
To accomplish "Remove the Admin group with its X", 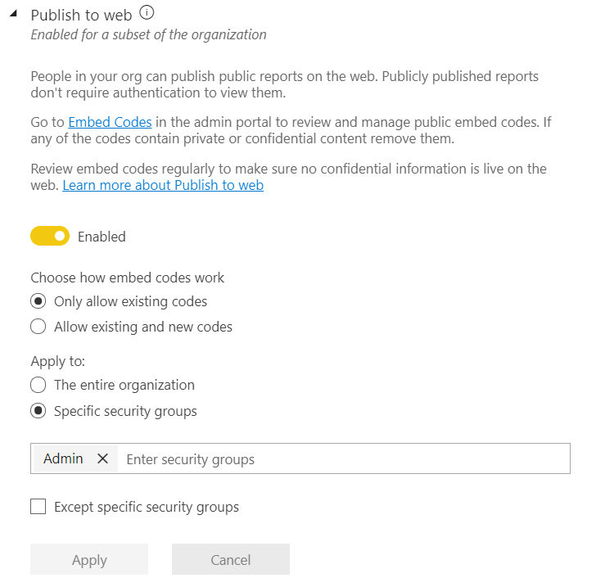I will (102, 458).
